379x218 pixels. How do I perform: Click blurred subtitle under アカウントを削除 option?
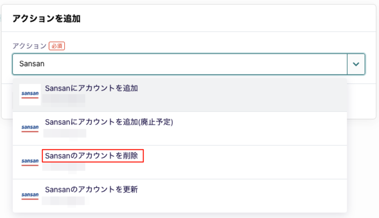[x=64, y=167]
